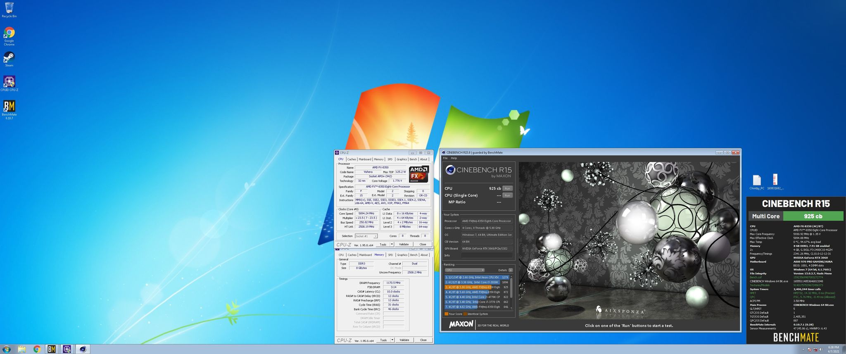
Task: Select ranking row 6C/12T Core i7-3930K
Action: pyautogui.click(x=477, y=282)
